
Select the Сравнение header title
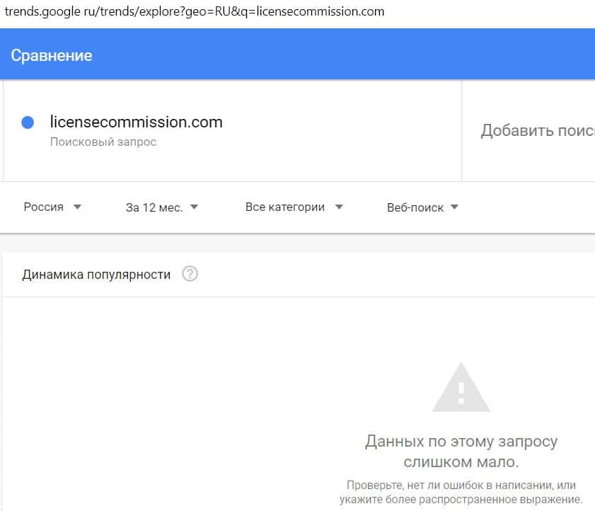tap(52, 55)
